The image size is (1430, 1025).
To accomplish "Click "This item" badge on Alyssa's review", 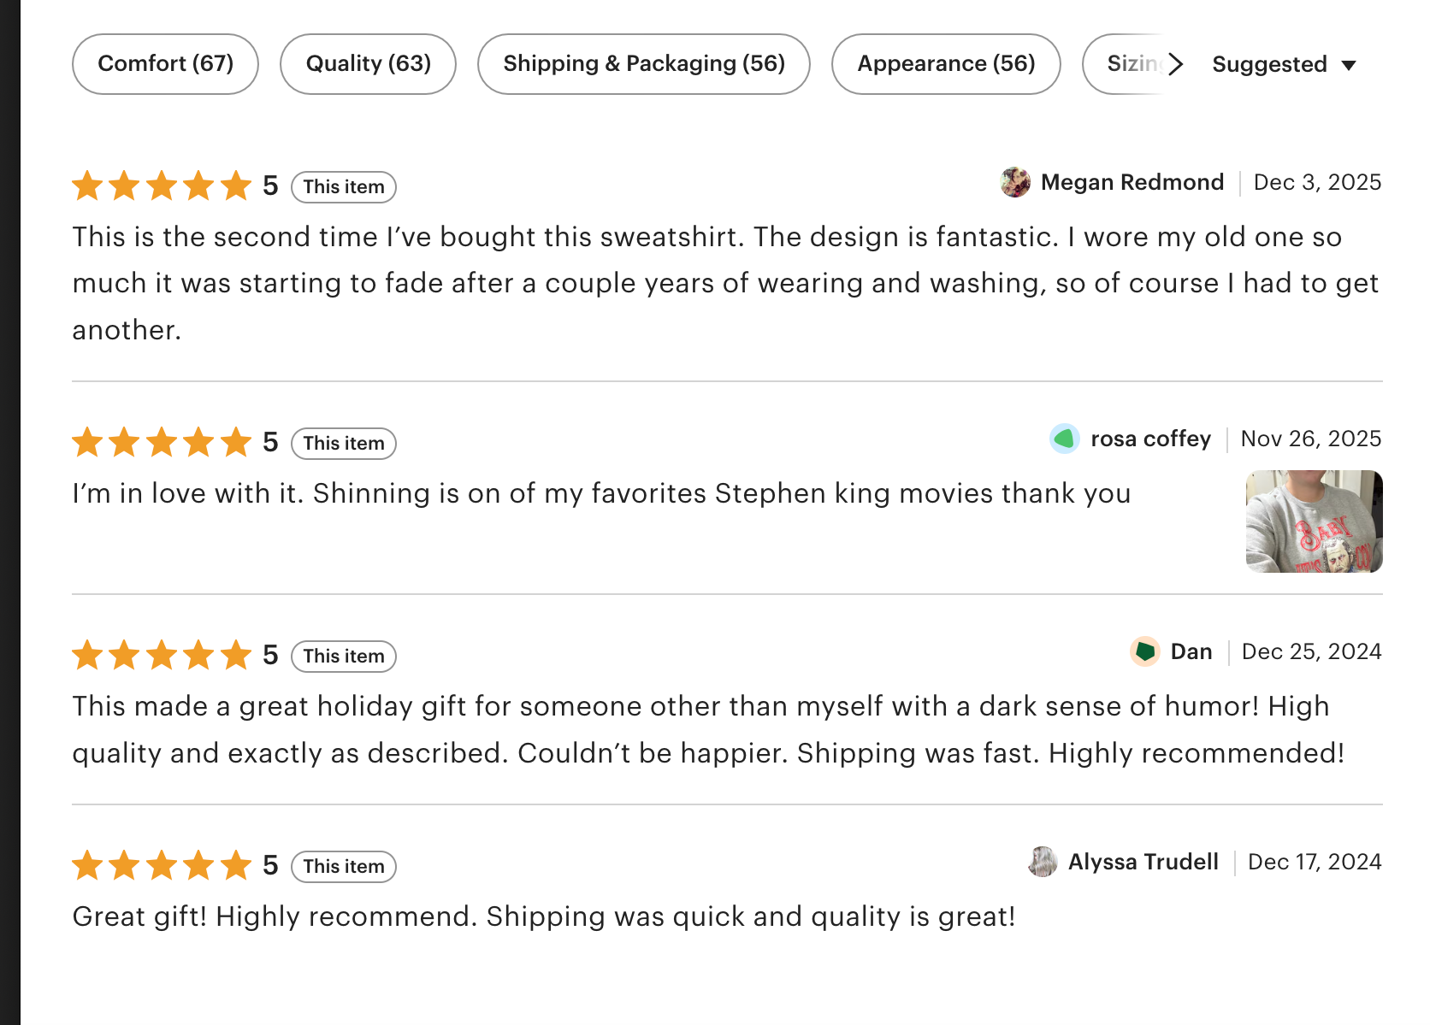I will click(344, 866).
